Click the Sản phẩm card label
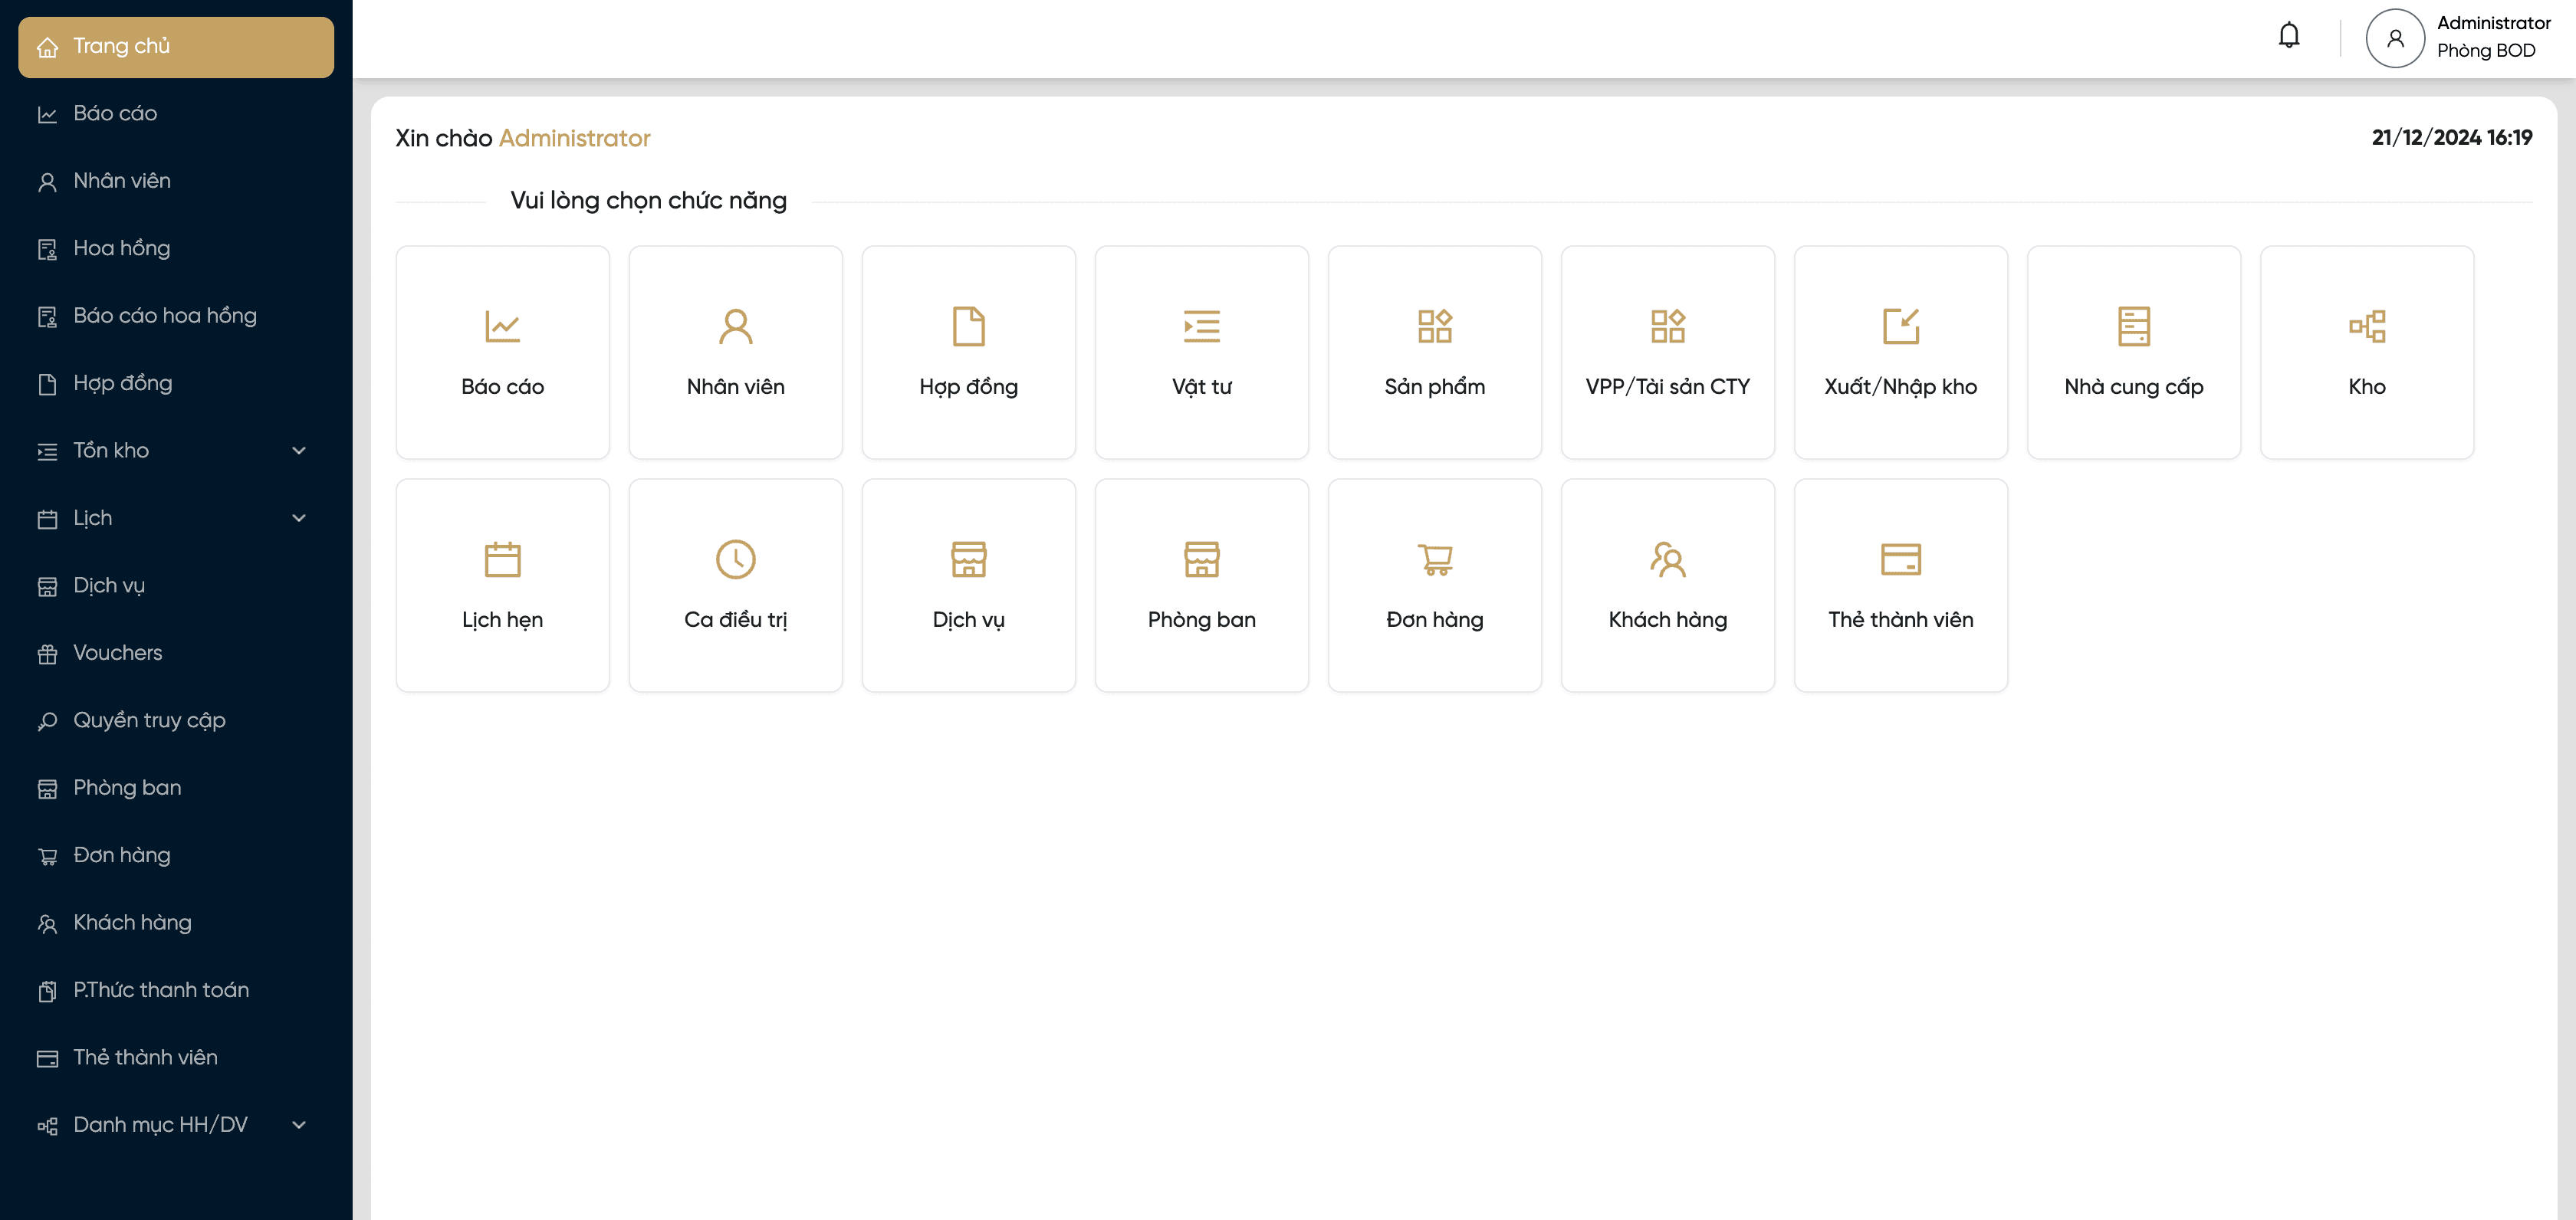 (1434, 388)
